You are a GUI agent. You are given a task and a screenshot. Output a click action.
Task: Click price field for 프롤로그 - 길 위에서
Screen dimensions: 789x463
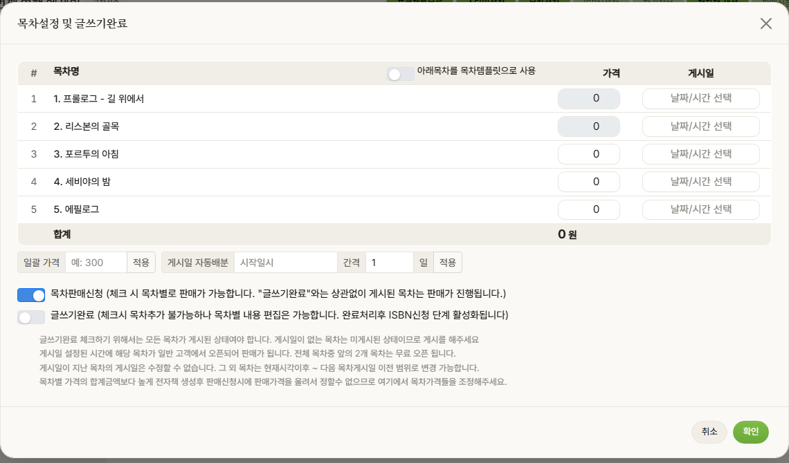(x=589, y=99)
